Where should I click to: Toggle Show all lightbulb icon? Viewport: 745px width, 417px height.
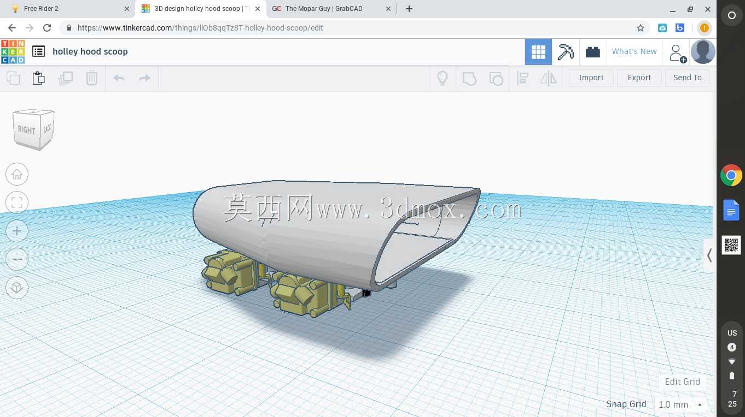(443, 78)
